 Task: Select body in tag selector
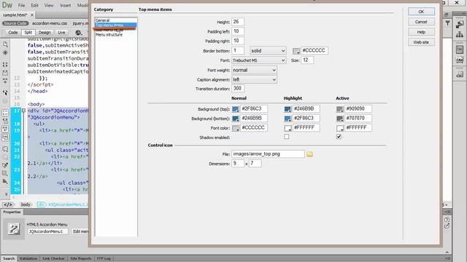click(x=26, y=205)
